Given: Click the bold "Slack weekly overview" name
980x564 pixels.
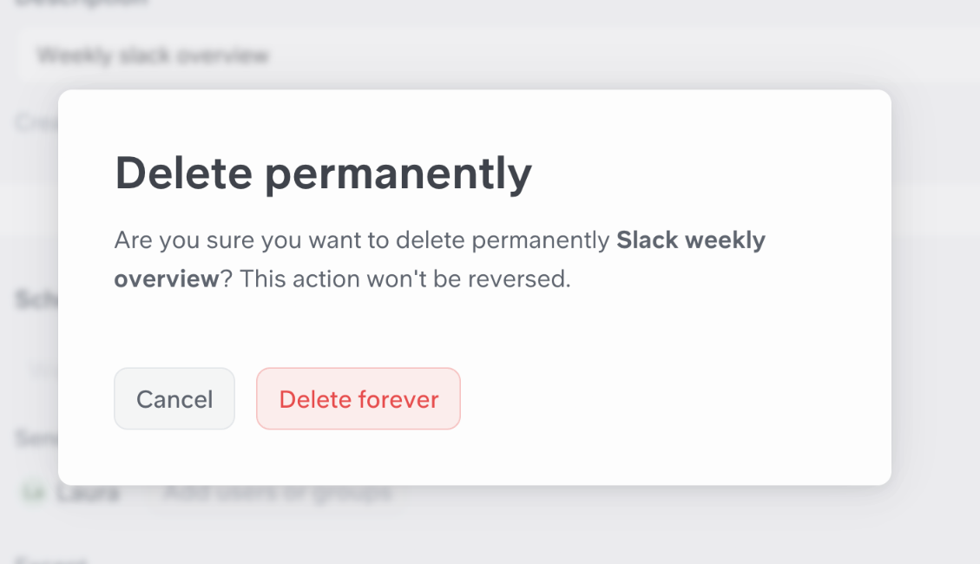Looking at the screenshot, I should pyautogui.click(x=690, y=240).
